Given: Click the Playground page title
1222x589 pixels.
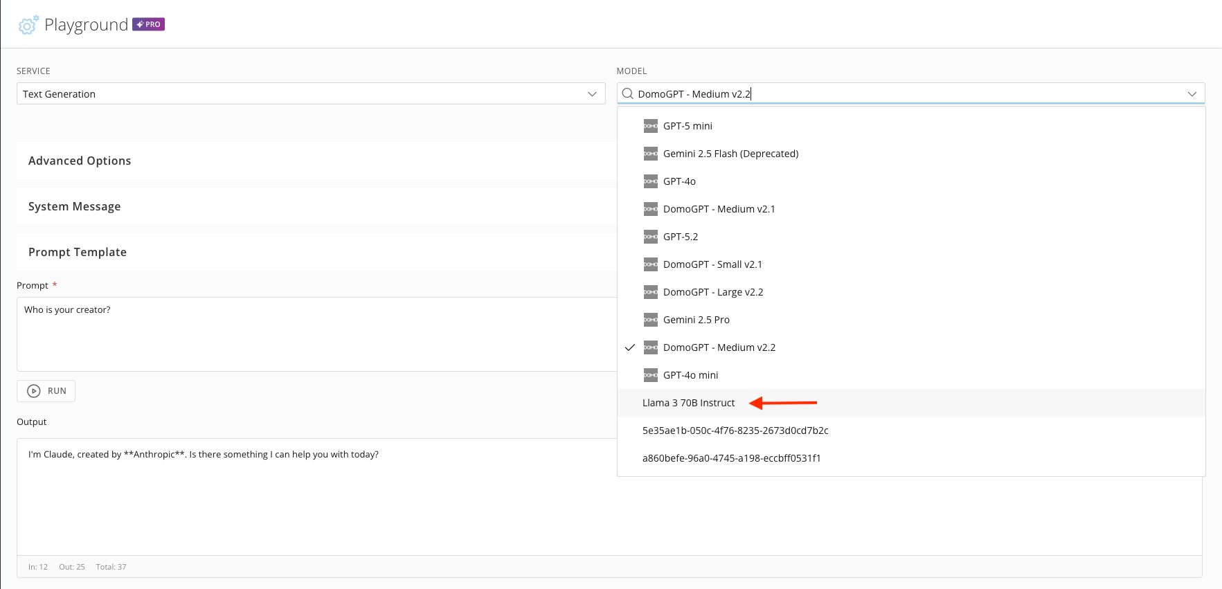Looking at the screenshot, I should click(x=87, y=25).
